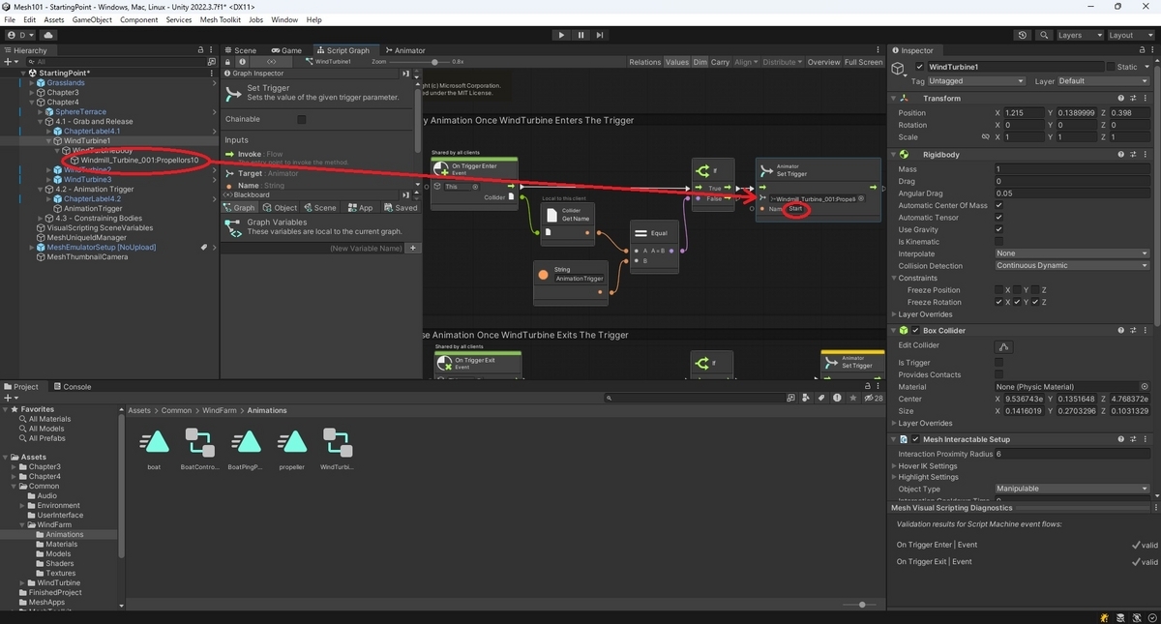Open the Transform component preset icon
This screenshot has height=624, width=1161.
(x=1134, y=98)
